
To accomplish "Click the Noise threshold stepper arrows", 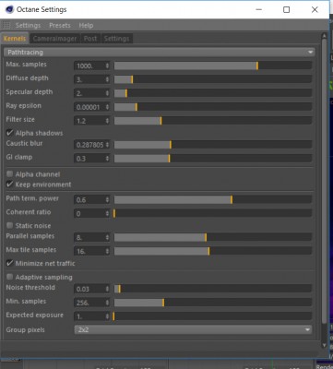I will [x=107, y=289].
